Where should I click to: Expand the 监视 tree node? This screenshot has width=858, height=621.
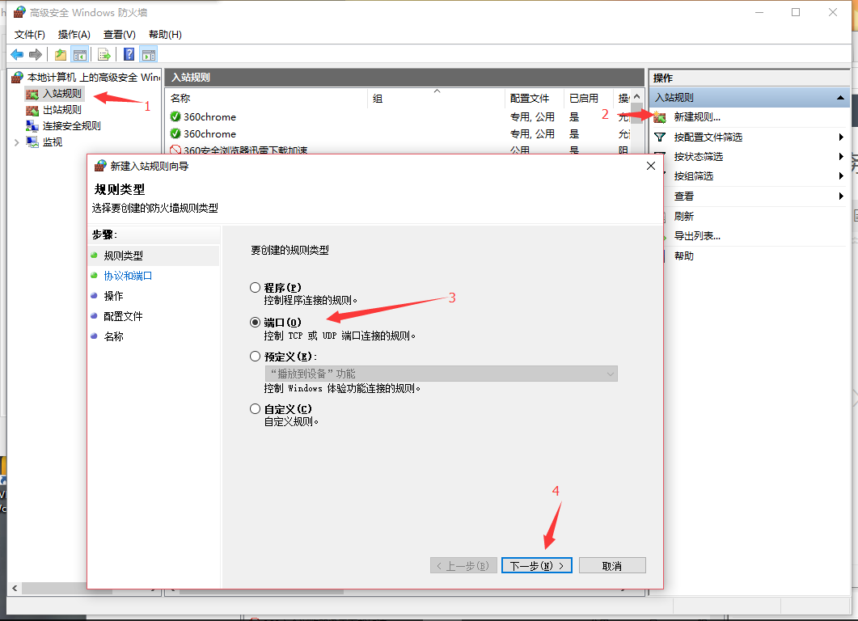click(16, 143)
